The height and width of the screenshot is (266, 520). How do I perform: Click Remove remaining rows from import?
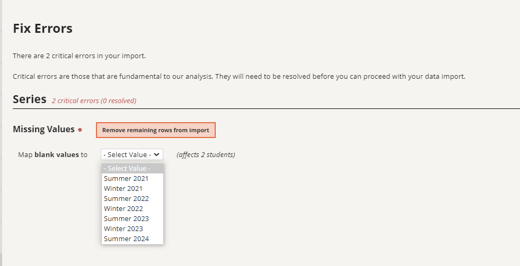[x=155, y=130]
